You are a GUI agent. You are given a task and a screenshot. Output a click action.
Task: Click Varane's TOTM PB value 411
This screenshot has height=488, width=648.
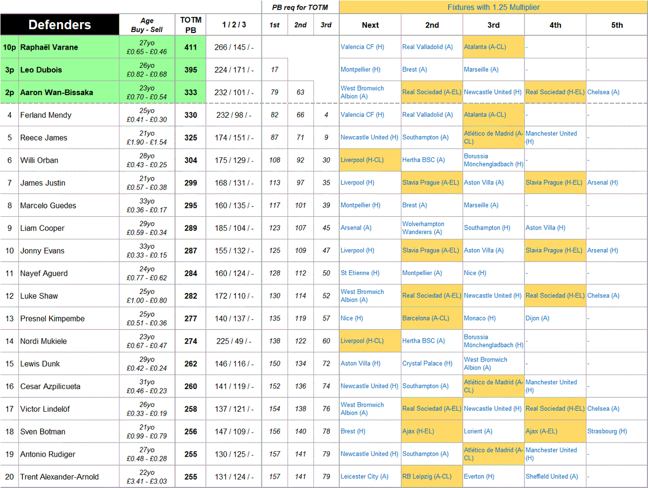(x=191, y=47)
